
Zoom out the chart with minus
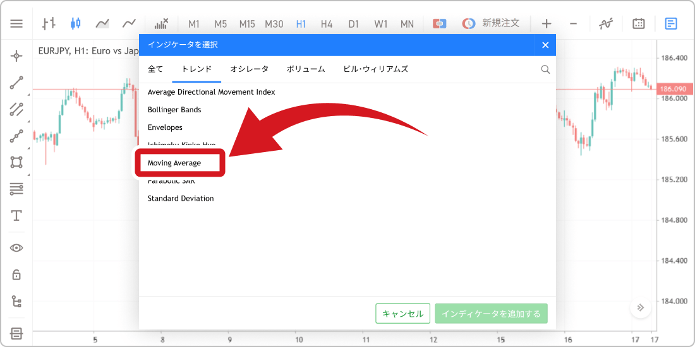[573, 23]
